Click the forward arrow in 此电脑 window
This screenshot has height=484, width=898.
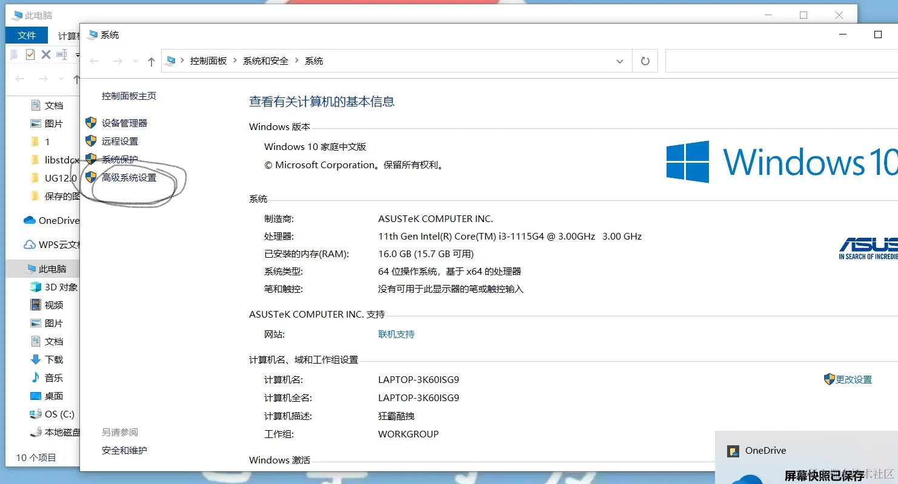click(x=43, y=79)
